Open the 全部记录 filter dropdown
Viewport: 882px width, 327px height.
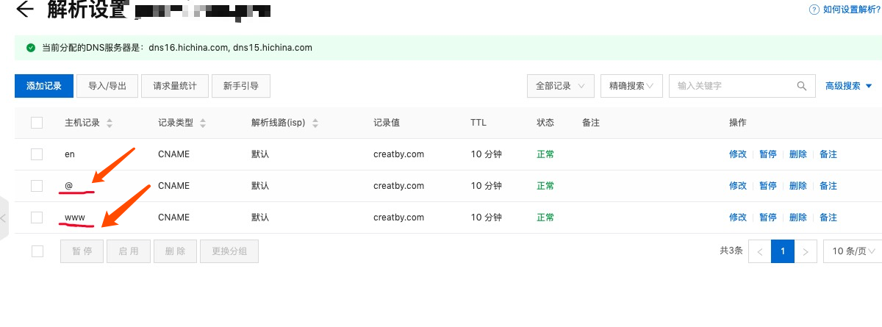click(x=560, y=86)
